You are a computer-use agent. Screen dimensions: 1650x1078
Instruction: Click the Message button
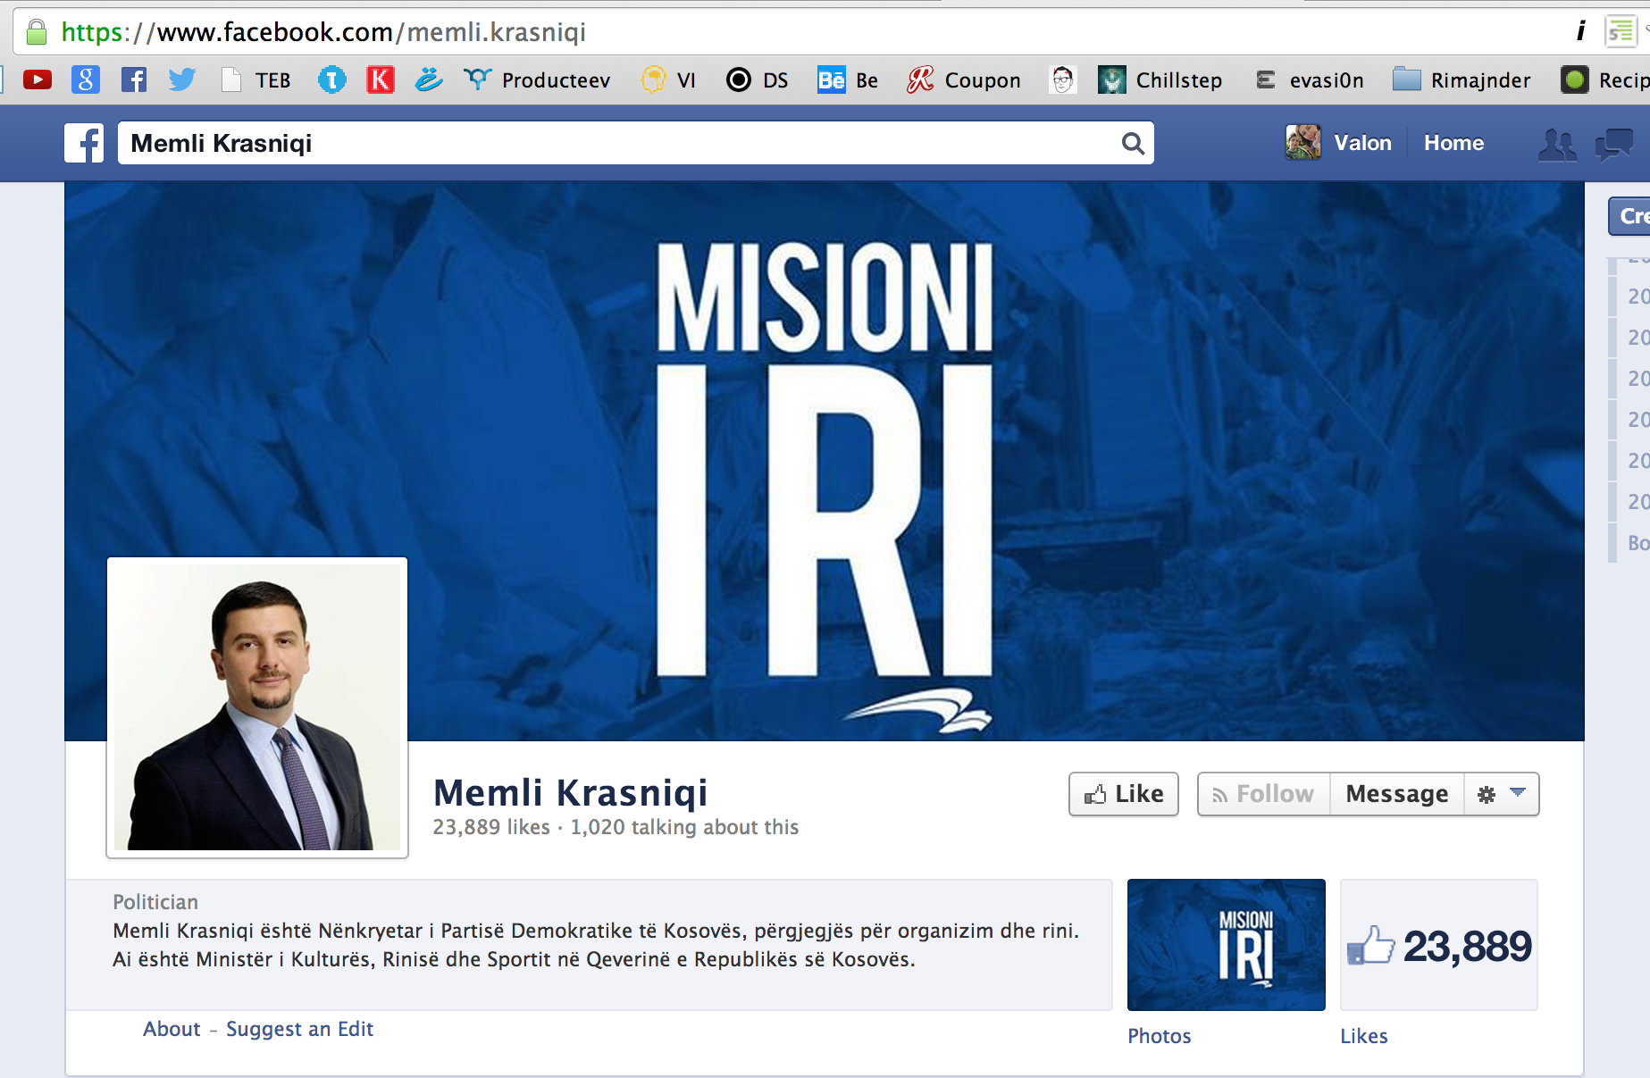1397,794
